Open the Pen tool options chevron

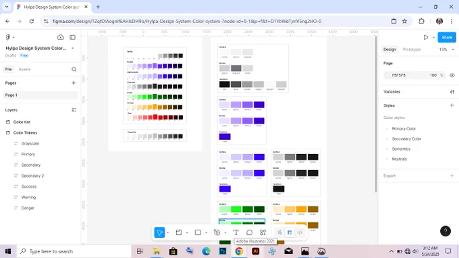(x=225, y=232)
